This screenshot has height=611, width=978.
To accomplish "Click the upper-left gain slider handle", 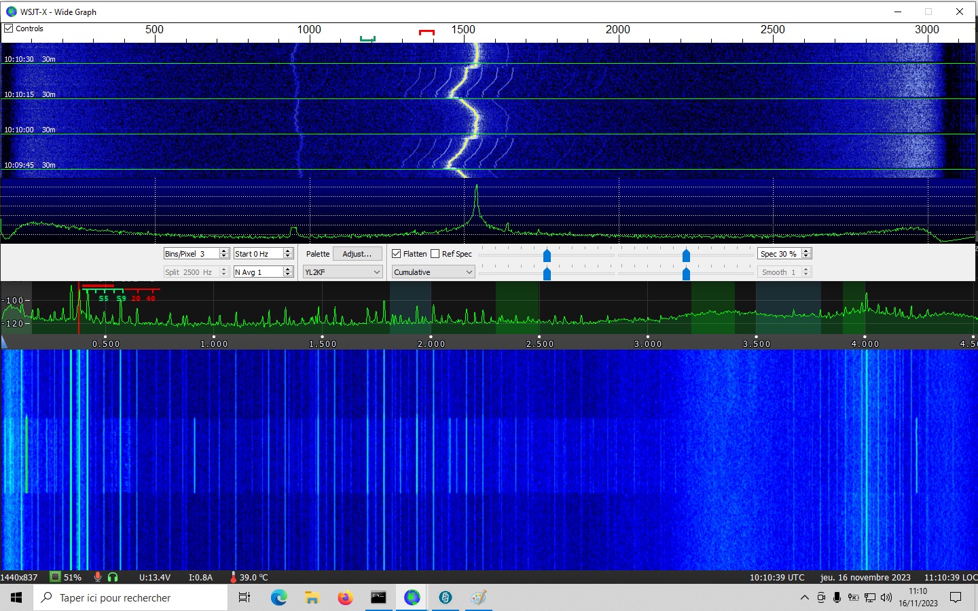I will tap(547, 255).
